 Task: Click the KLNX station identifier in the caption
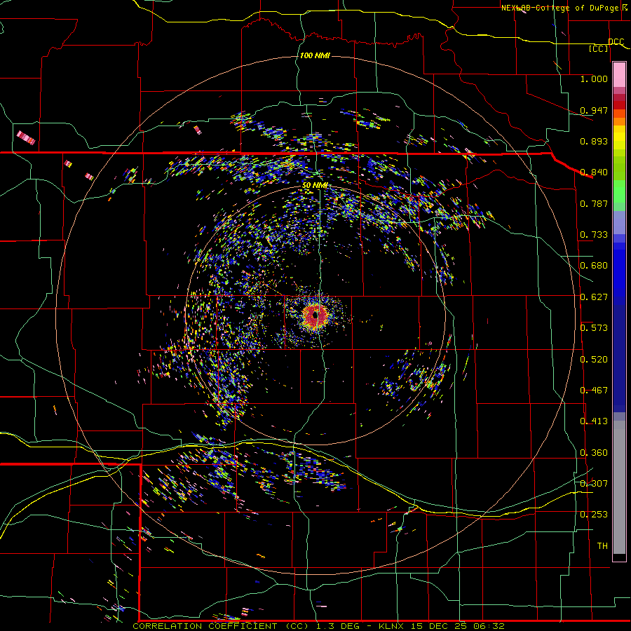393,626
